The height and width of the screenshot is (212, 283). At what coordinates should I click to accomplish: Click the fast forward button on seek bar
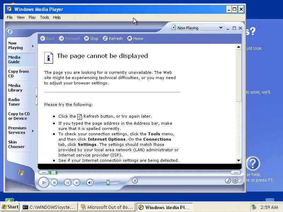pyautogui.click(x=236, y=173)
